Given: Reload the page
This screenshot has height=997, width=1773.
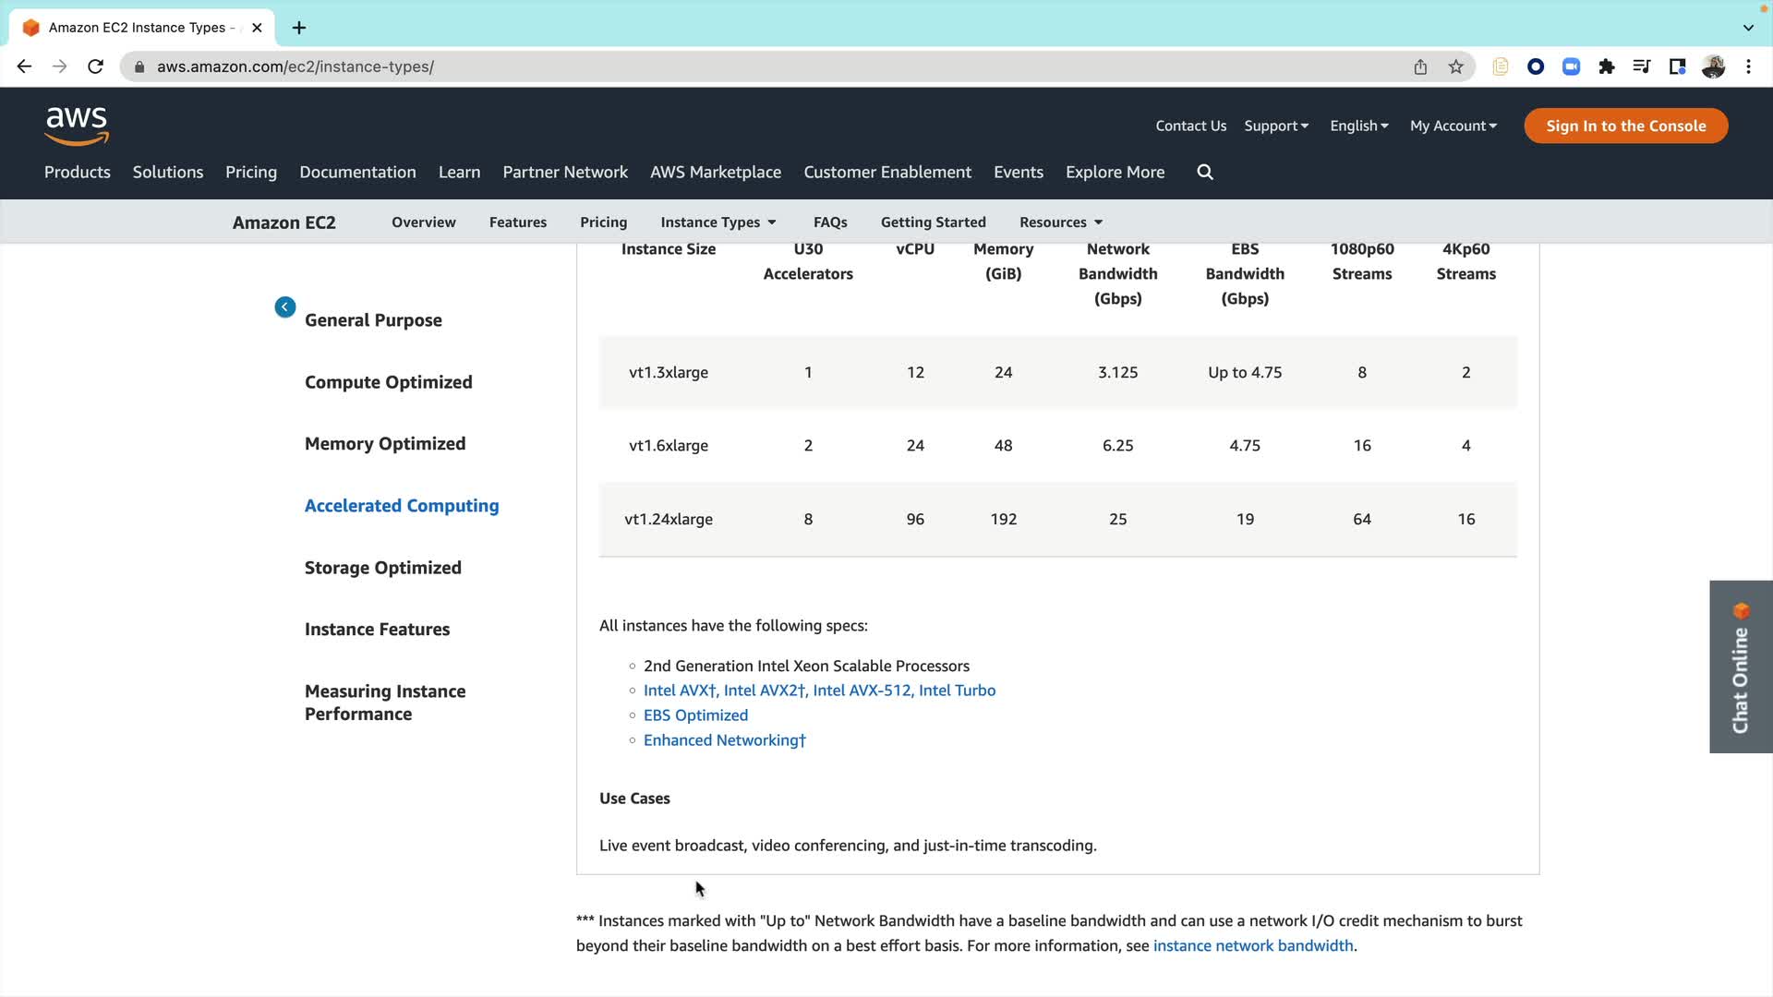Looking at the screenshot, I should 95,66.
